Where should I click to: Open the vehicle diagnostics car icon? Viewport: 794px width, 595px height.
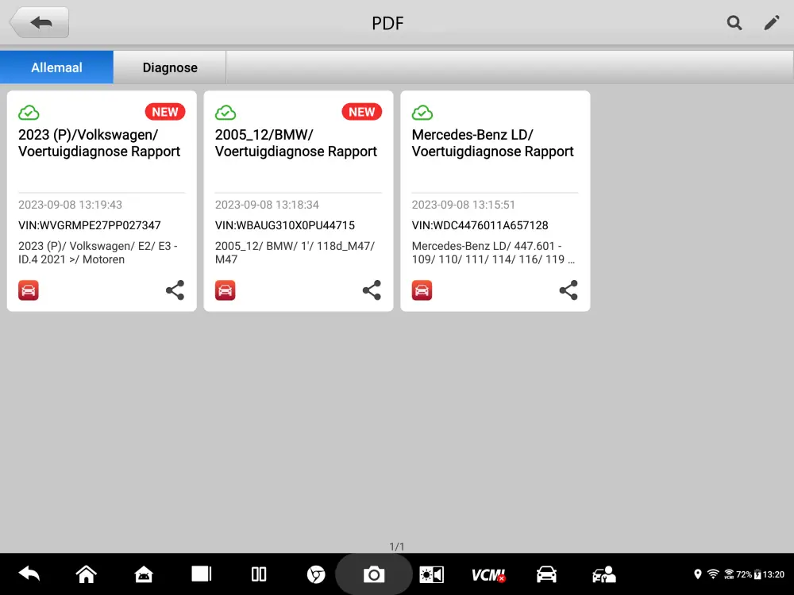pyautogui.click(x=546, y=574)
